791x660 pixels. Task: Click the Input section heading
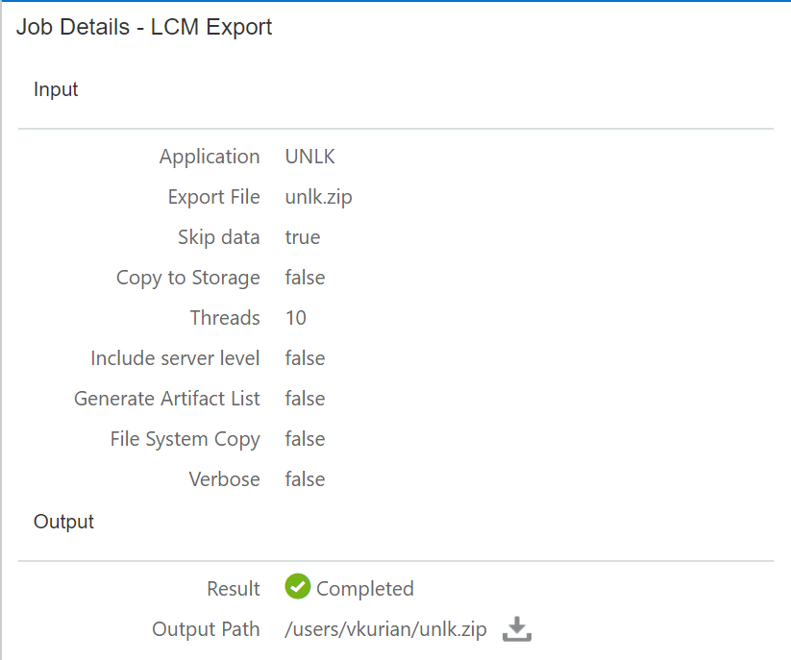[56, 89]
